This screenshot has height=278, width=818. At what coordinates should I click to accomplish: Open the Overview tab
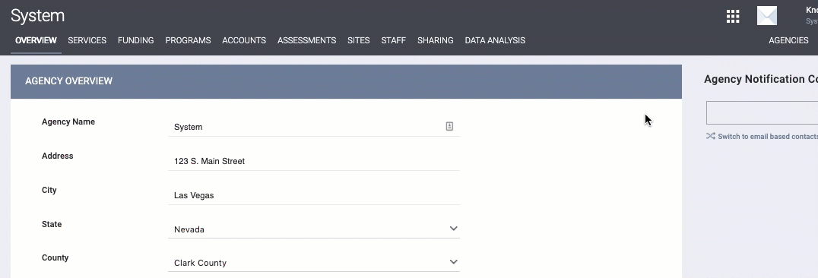[36, 40]
